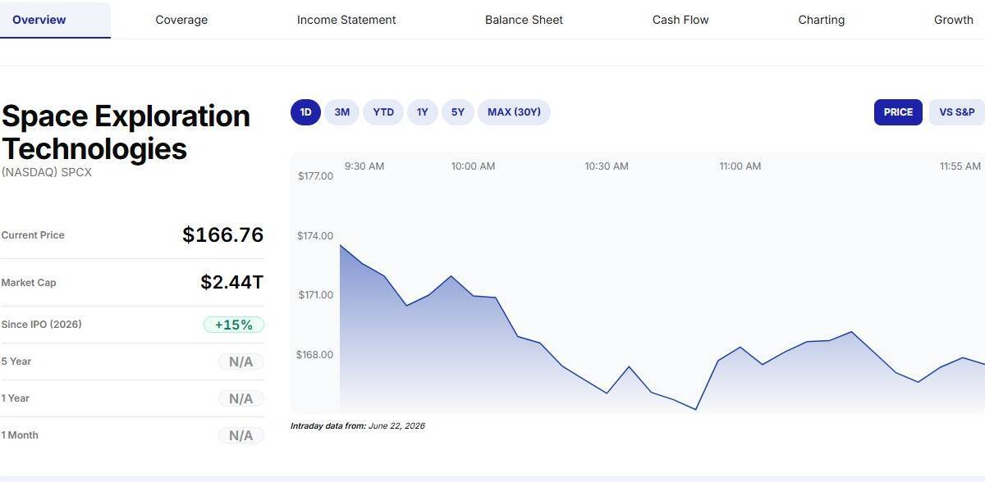Viewport: 985px width, 482px height.
Task: Click the 9:30 AM time label
Action: tap(364, 166)
